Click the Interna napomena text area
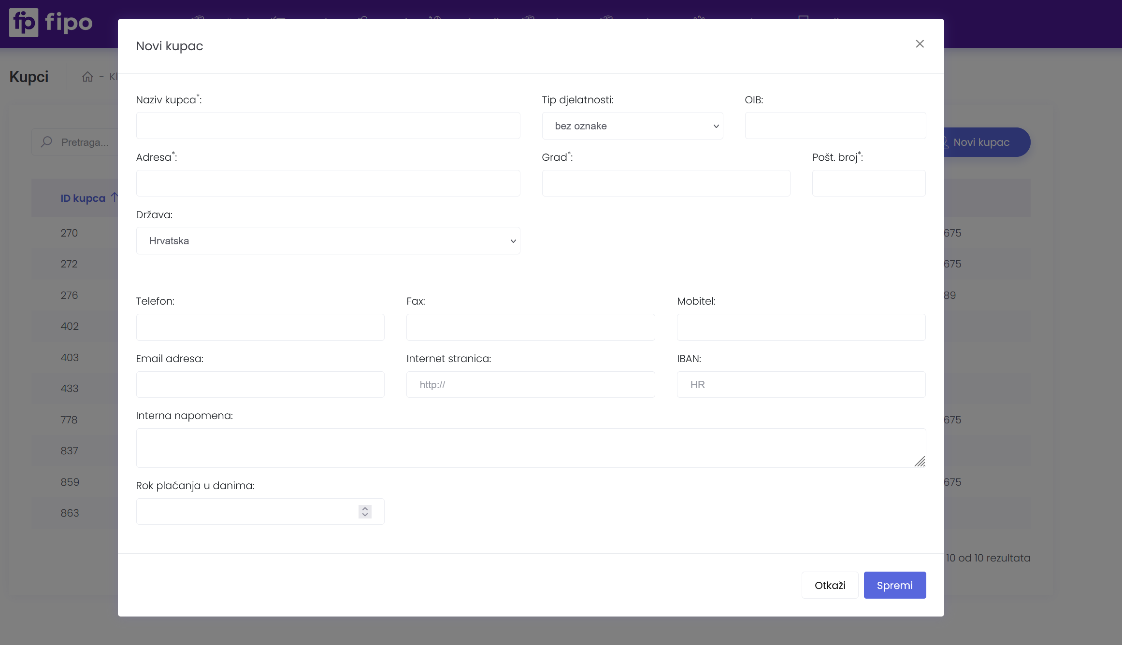 (x=530, y=448)
